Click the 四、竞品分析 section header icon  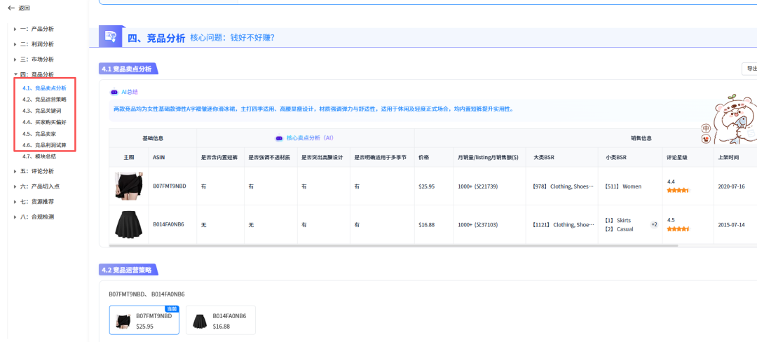point(111,36)
